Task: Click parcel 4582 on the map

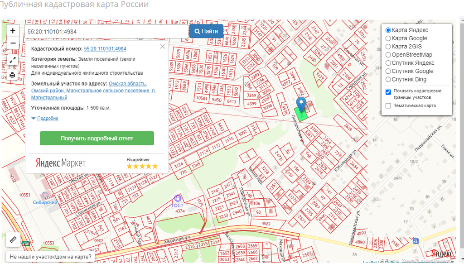Action: [266, 224]
